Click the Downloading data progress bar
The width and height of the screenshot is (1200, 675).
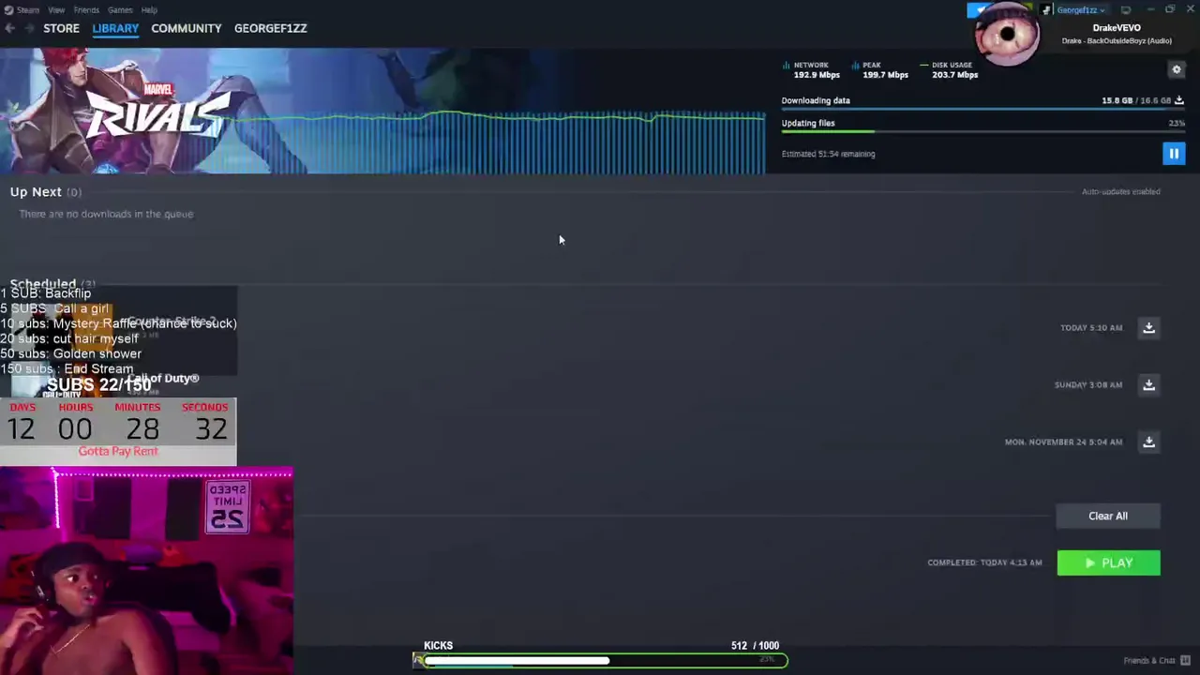982,110
